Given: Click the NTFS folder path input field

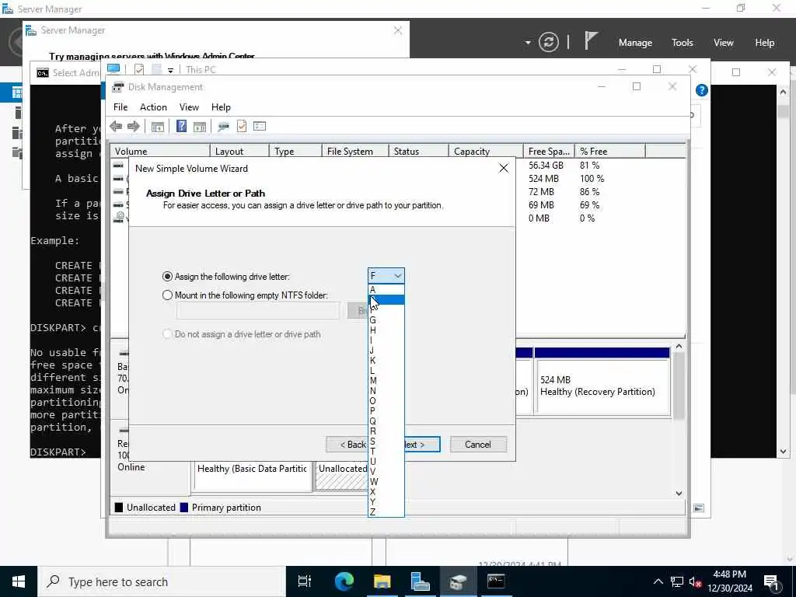Looking at the screenshot, I should (258, 311).
